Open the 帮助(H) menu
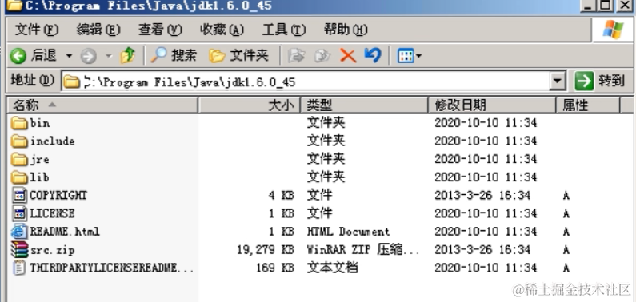 coord(346,30)
